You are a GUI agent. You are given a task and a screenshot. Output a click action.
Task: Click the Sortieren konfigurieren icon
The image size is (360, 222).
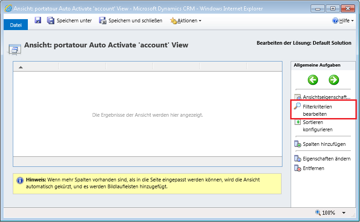click(297, 122)
